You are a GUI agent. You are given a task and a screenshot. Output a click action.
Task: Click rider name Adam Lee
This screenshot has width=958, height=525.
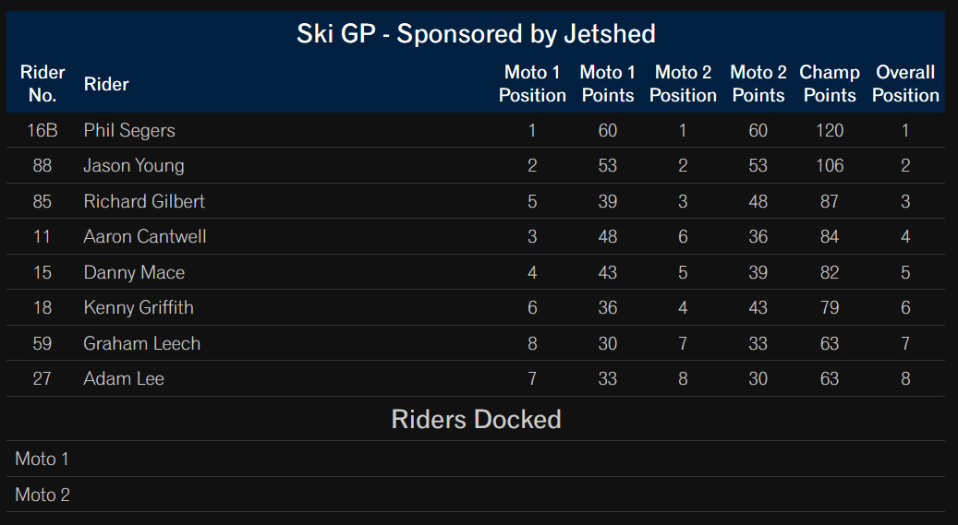tap(124, 378)
